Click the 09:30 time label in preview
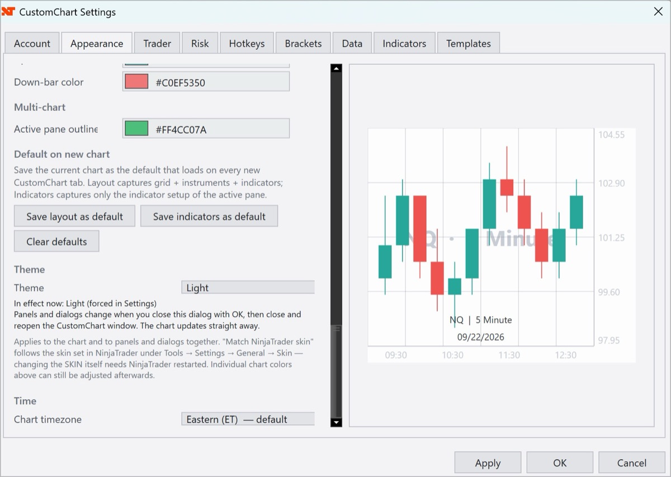This screenshot has width=671, height=477. [396, 355]
